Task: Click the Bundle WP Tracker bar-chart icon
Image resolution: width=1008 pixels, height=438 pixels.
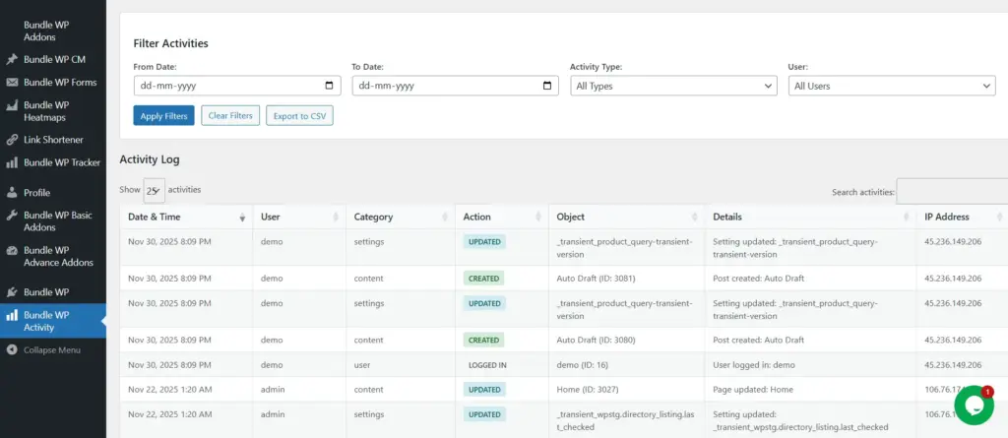Action: tap(12, 162)
